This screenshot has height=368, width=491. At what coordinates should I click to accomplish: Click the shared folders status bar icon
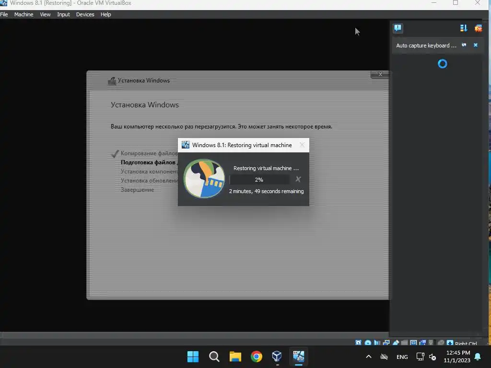[404, 343]
